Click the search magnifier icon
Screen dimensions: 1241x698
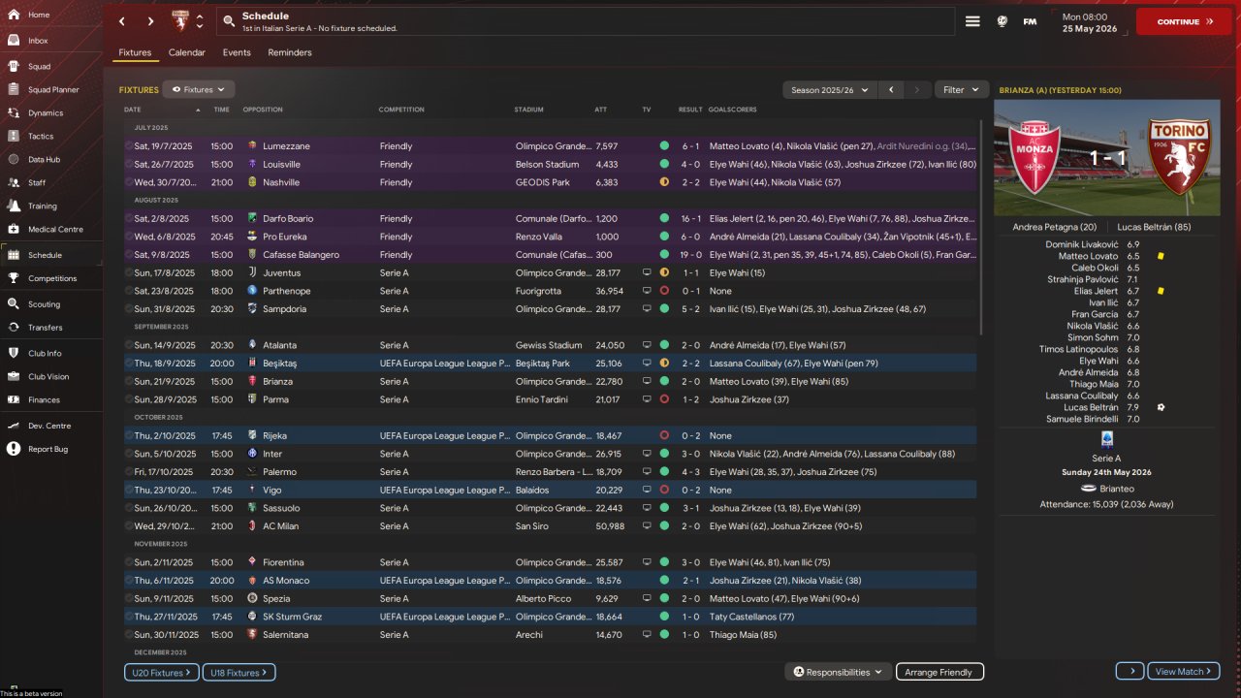(228, 21)
